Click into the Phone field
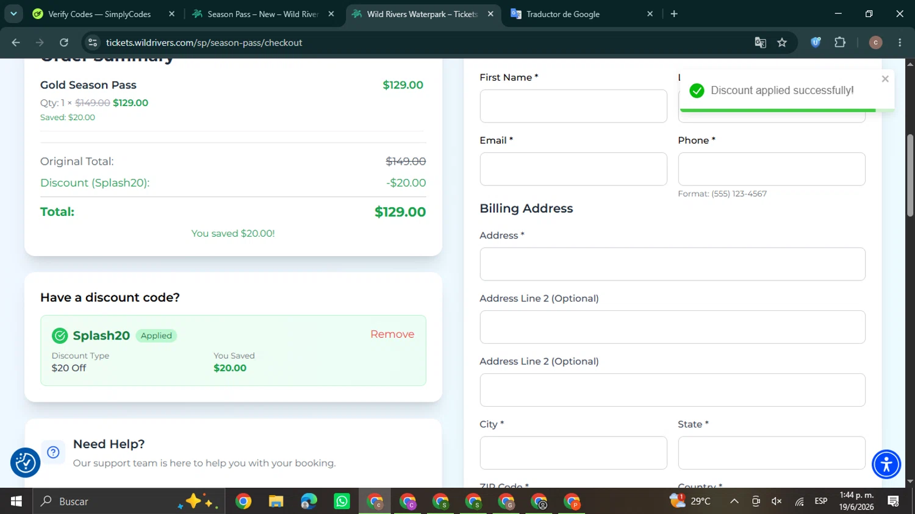915x514 pixels. [772, 169]
